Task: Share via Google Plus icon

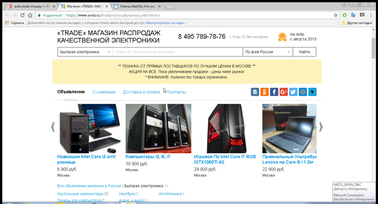Action: click(x=284, y=92)
